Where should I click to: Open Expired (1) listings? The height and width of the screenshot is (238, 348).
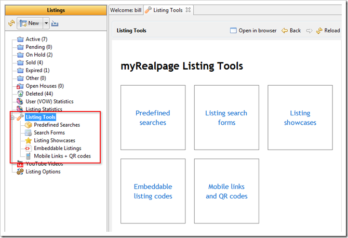pos(37,70)
